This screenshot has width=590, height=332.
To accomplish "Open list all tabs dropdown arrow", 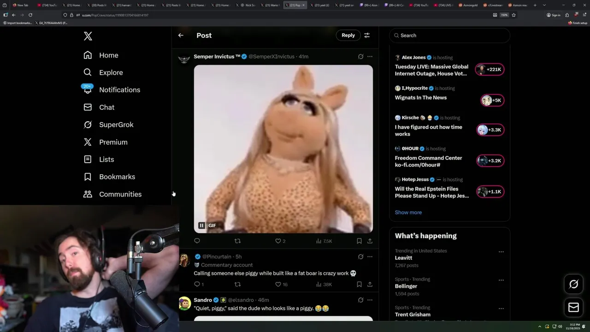I will click(544, 5).
